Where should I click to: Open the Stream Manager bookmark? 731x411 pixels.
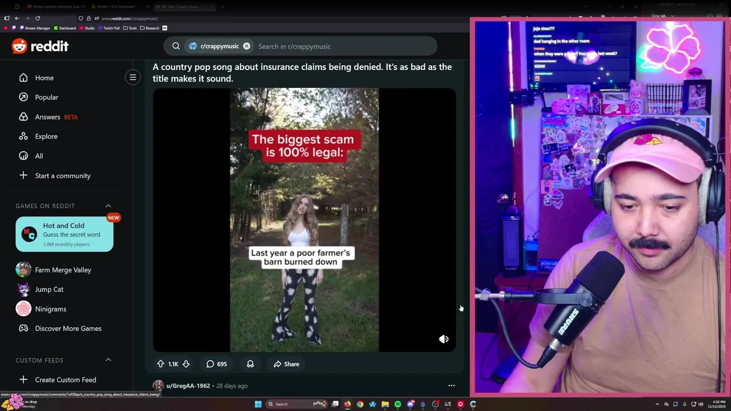pos(35,28)
